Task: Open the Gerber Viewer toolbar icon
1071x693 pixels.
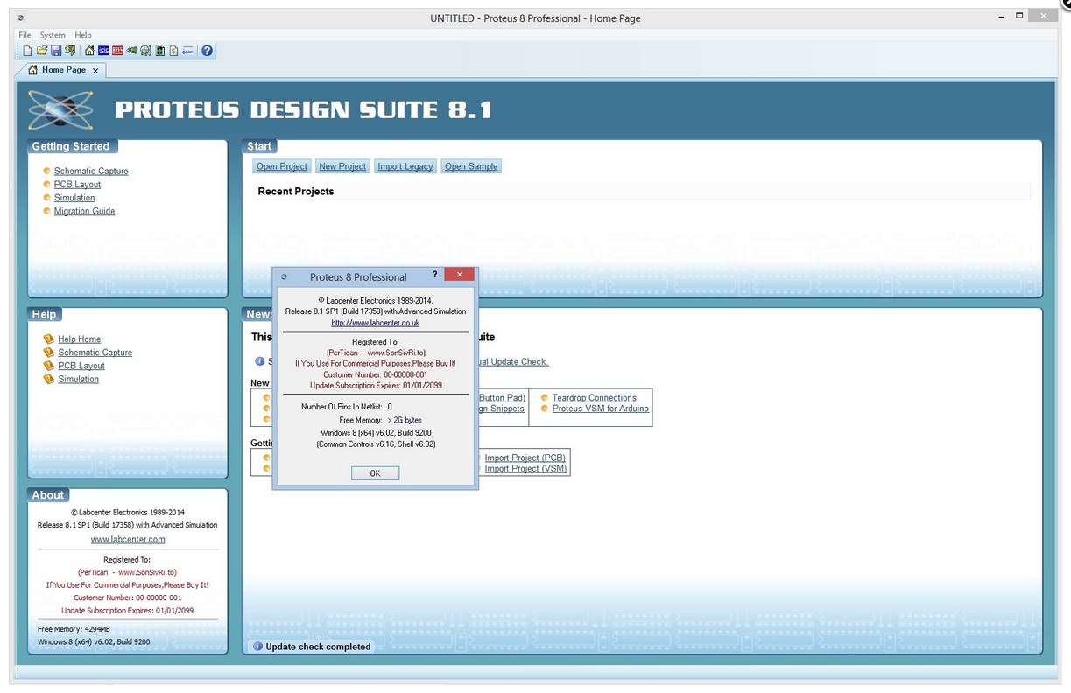Action: (x=145, y=51)
